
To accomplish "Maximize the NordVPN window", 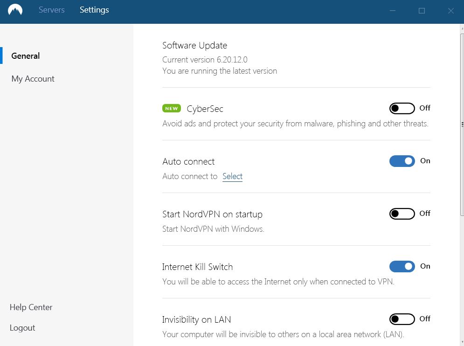I will click(422, 11).
